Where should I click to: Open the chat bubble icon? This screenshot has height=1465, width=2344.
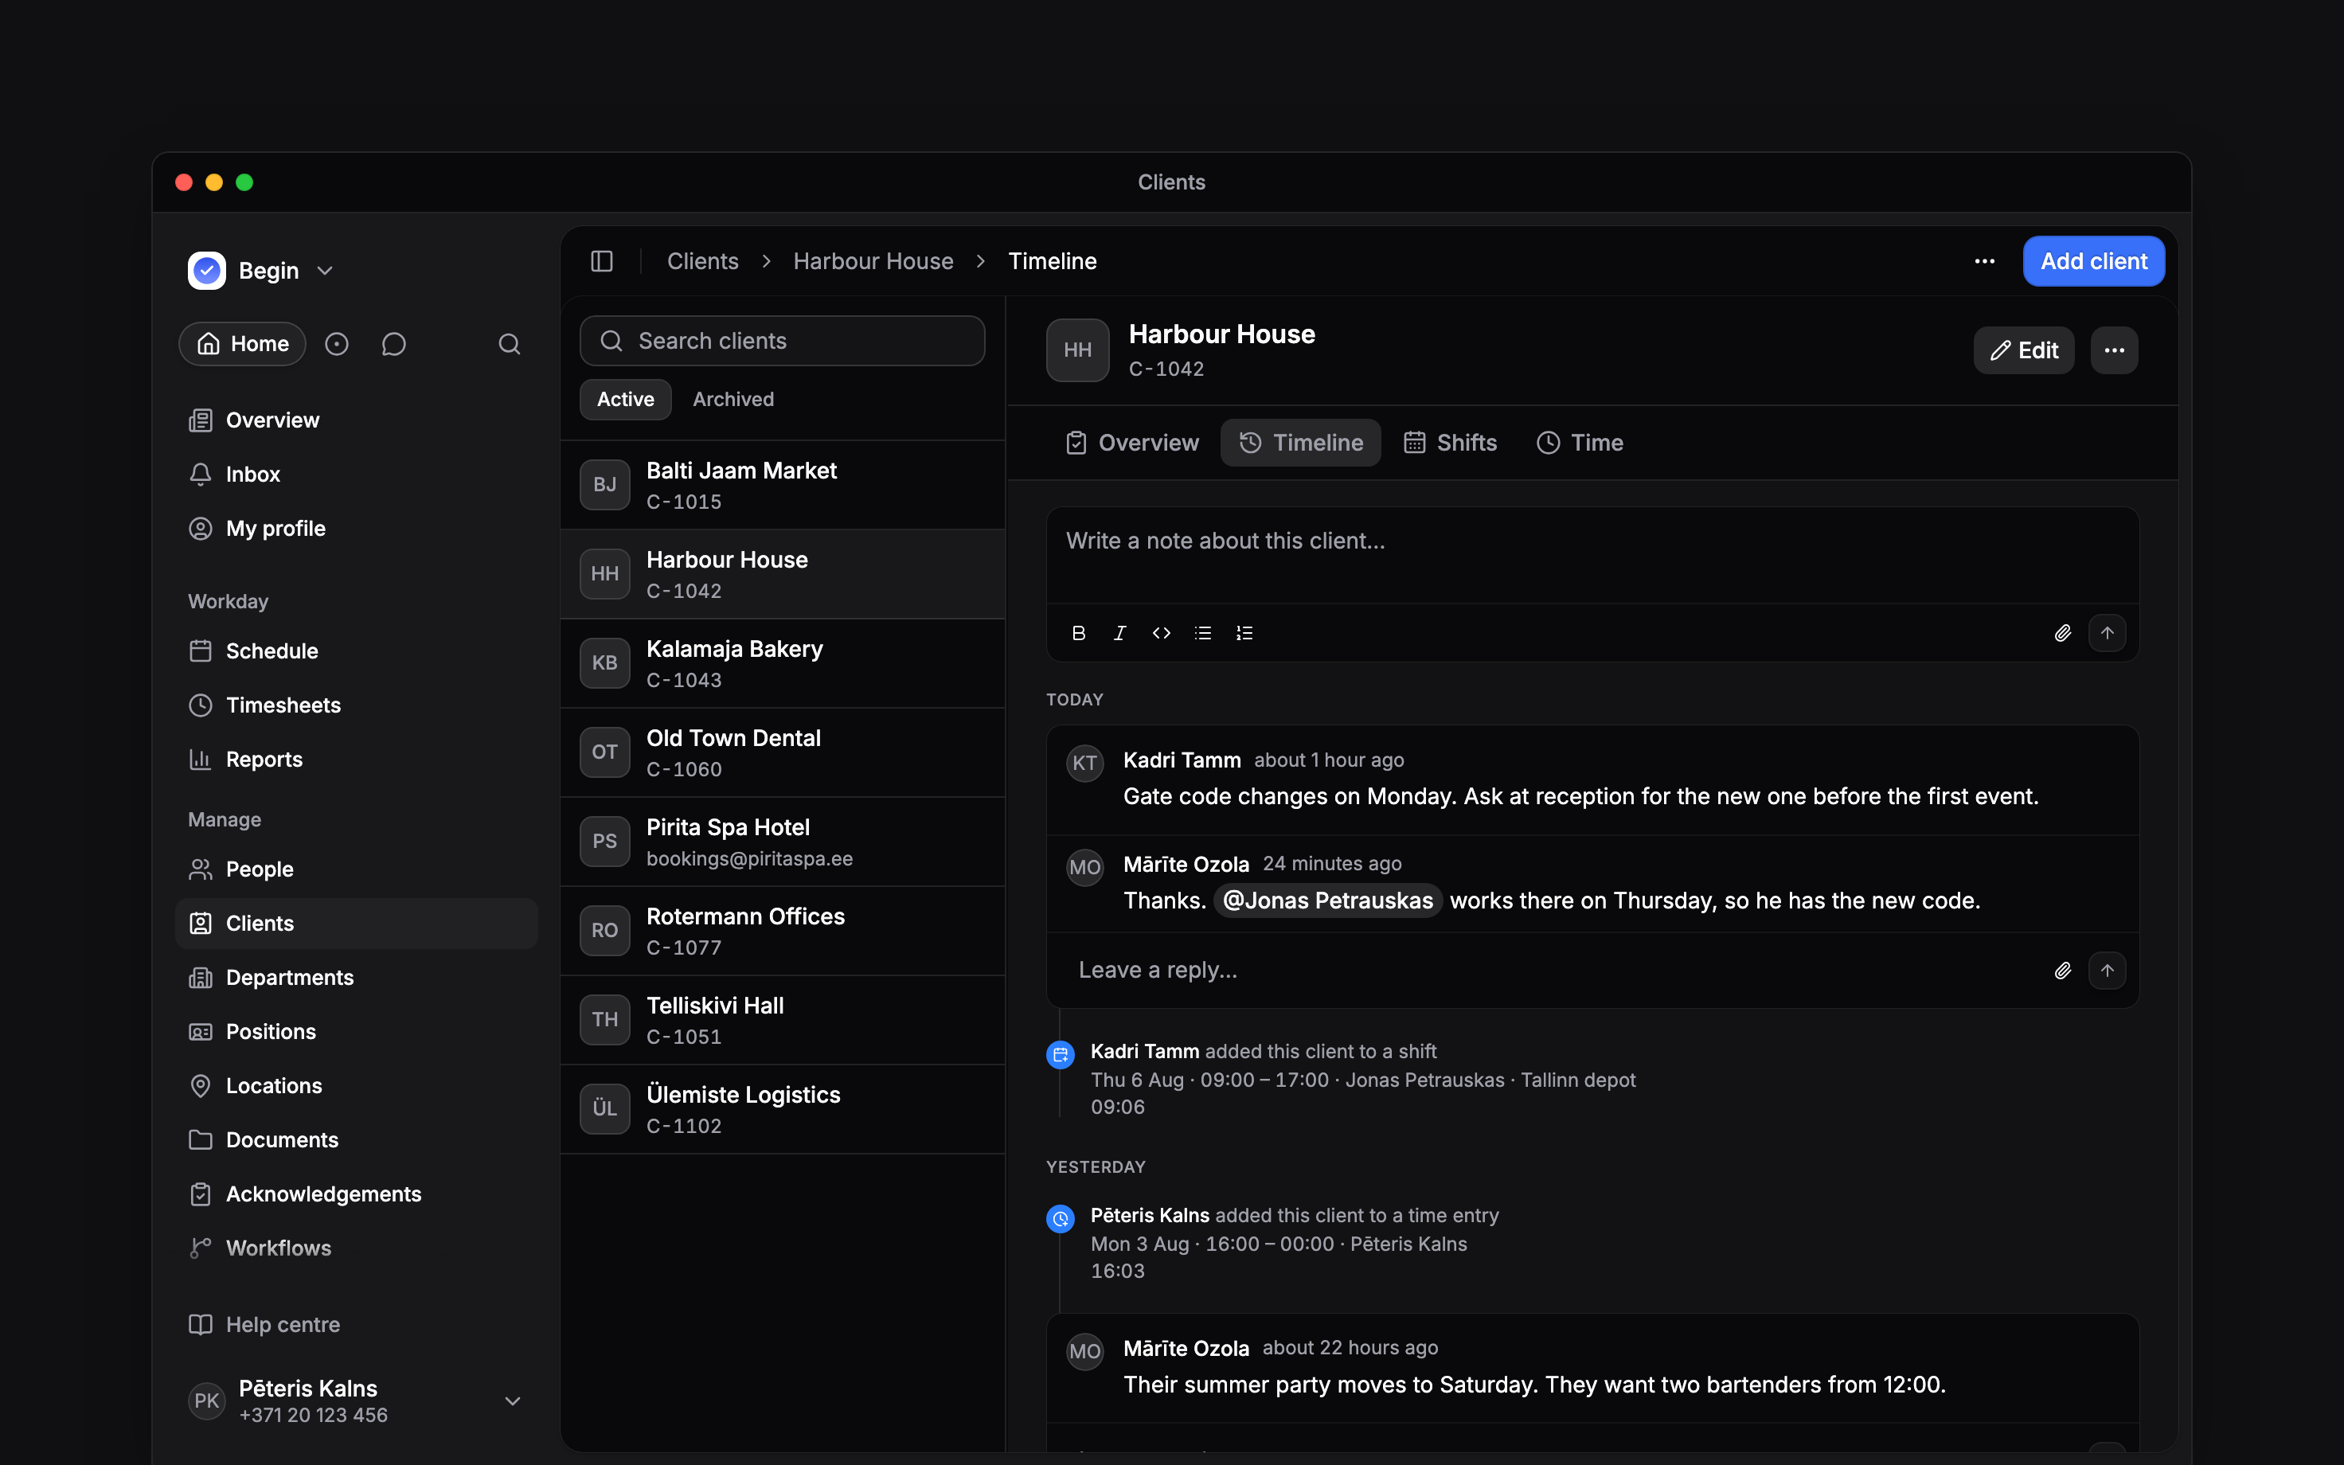pos(393,344)
